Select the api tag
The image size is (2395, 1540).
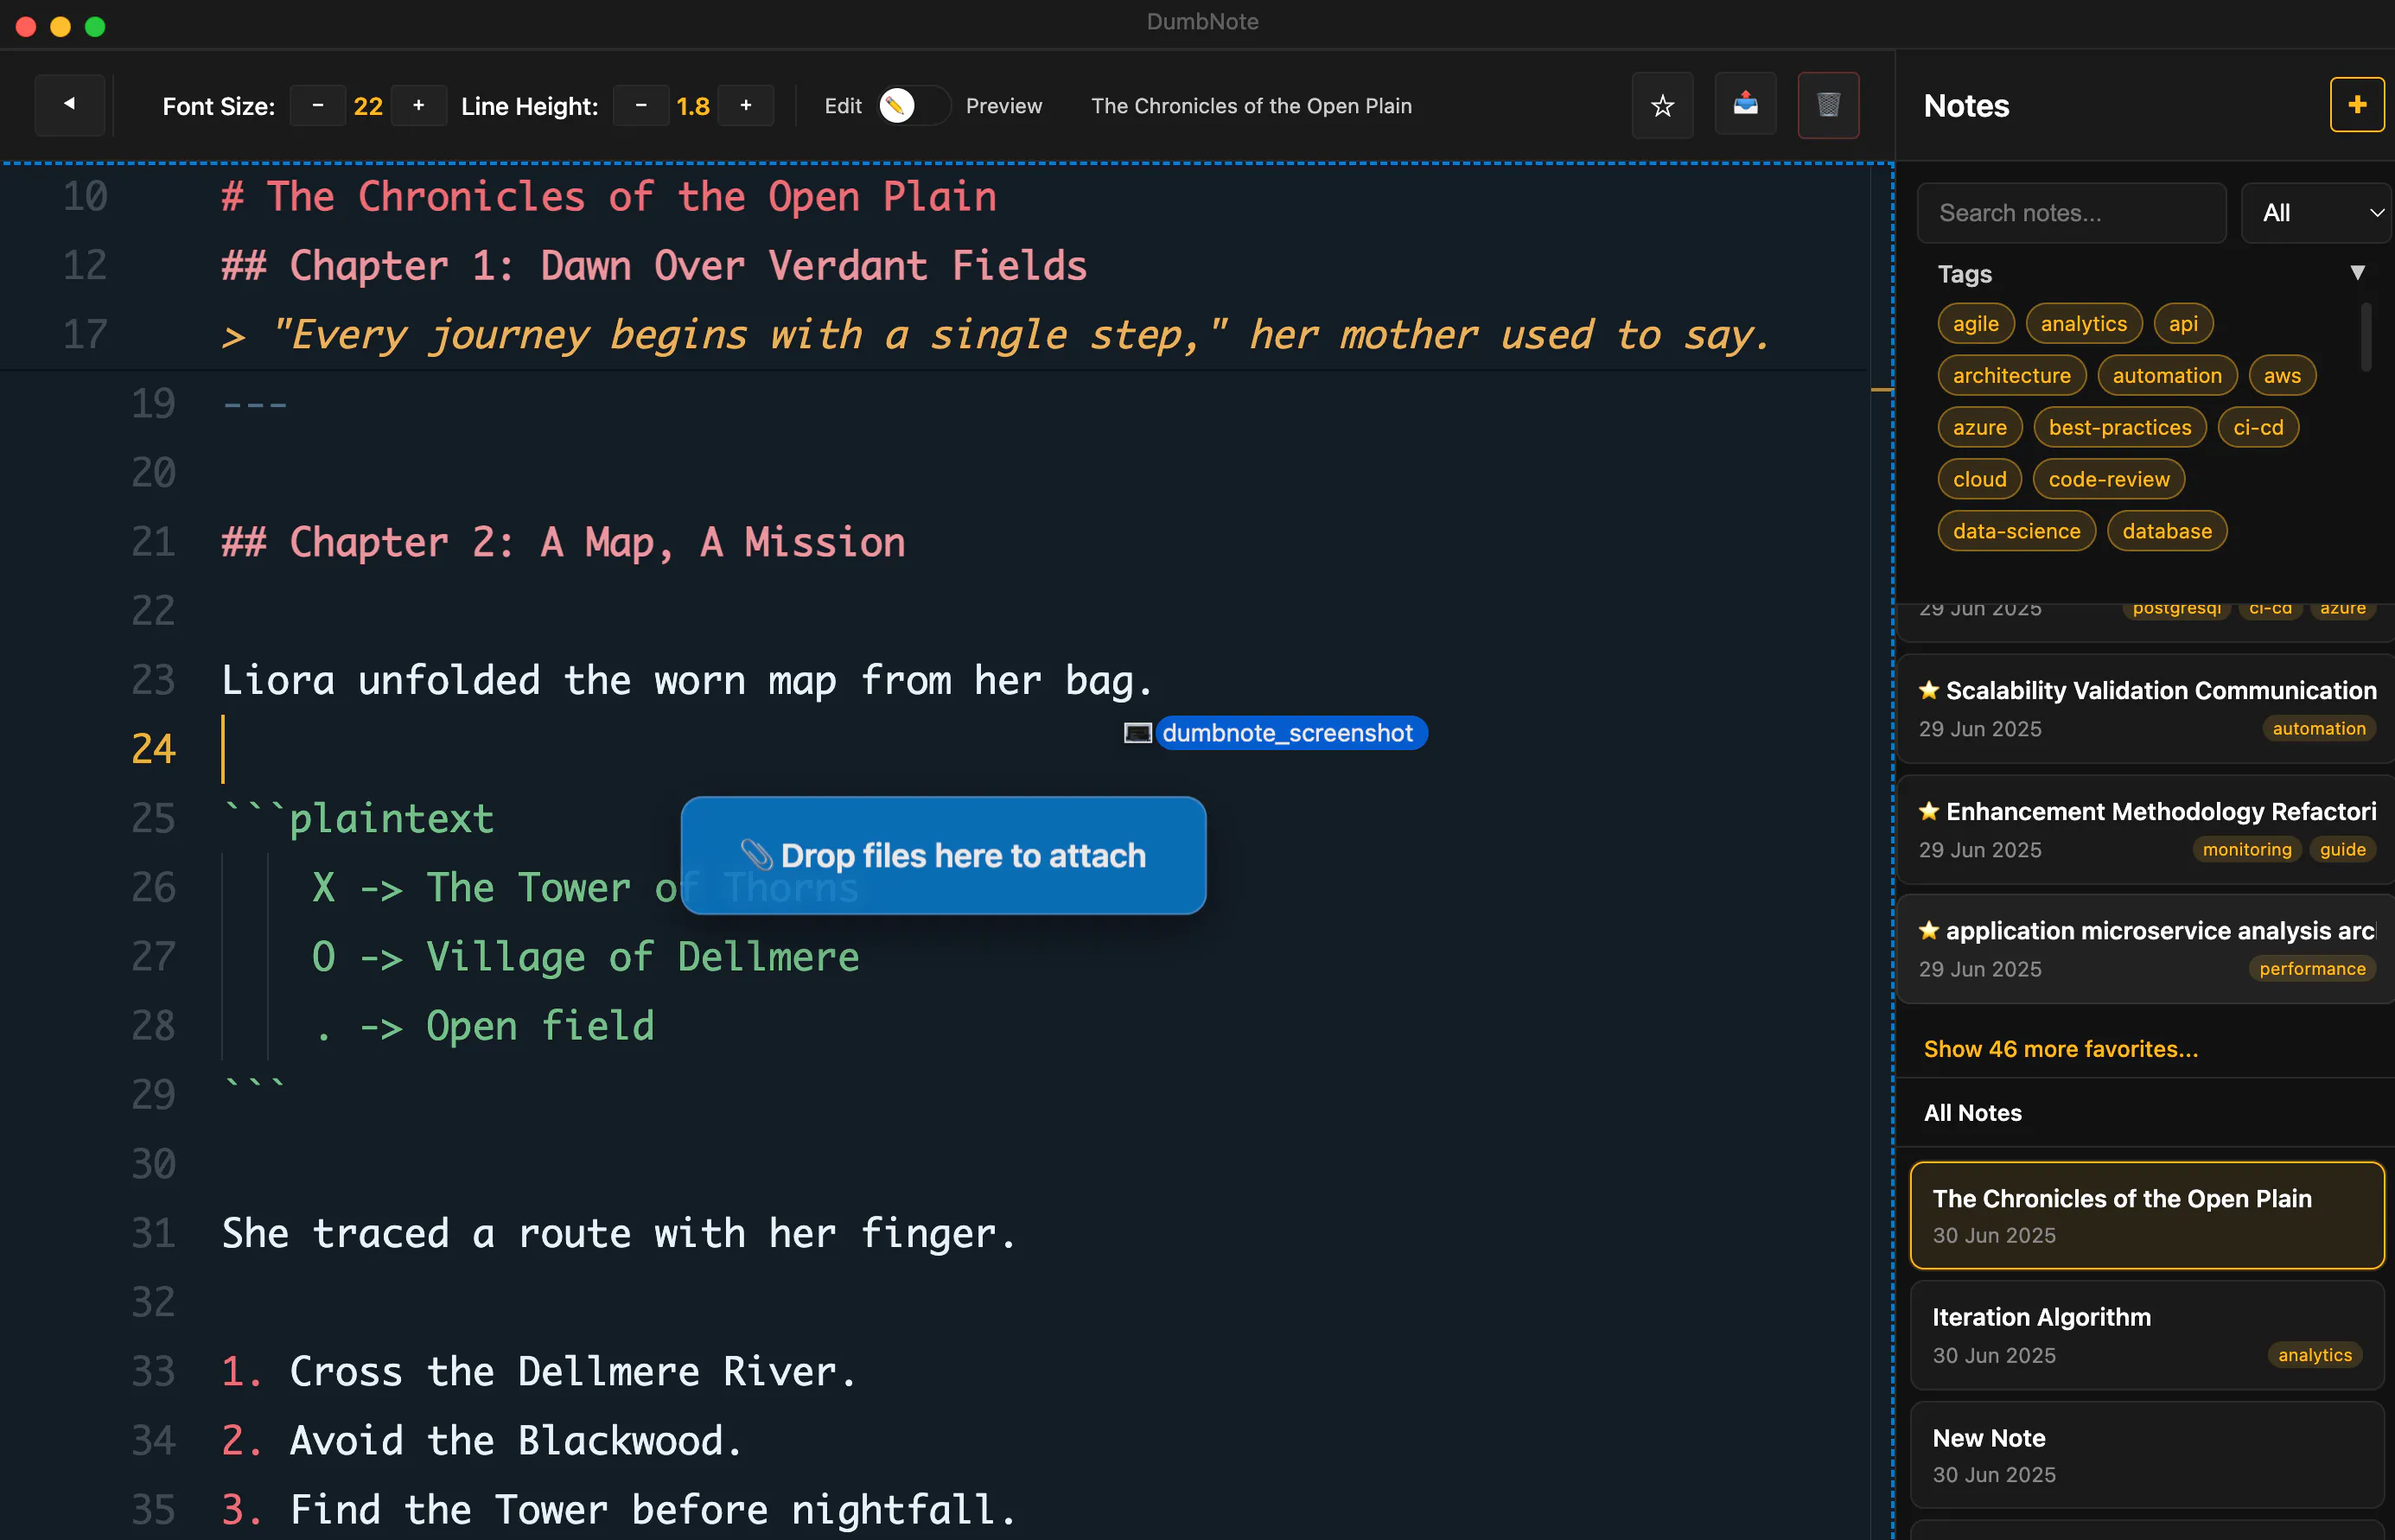(x=2183, y=324)
